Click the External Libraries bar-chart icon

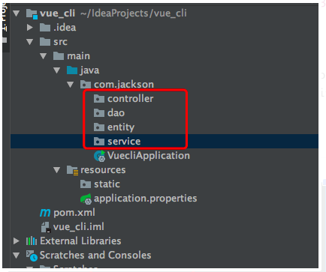point(32,241)
